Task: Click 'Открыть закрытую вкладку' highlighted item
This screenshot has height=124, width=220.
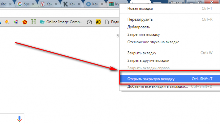Action: point(170,79)
